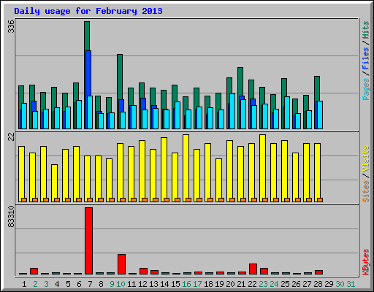The image size is (374, 292).
Task: Click the orange sites bar for day 28
Action: (x=320, y=200)
